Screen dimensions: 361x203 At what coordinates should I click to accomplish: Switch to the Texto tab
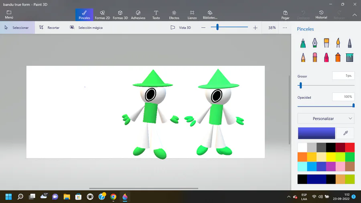pyautogui.click(x=156, y=15)
